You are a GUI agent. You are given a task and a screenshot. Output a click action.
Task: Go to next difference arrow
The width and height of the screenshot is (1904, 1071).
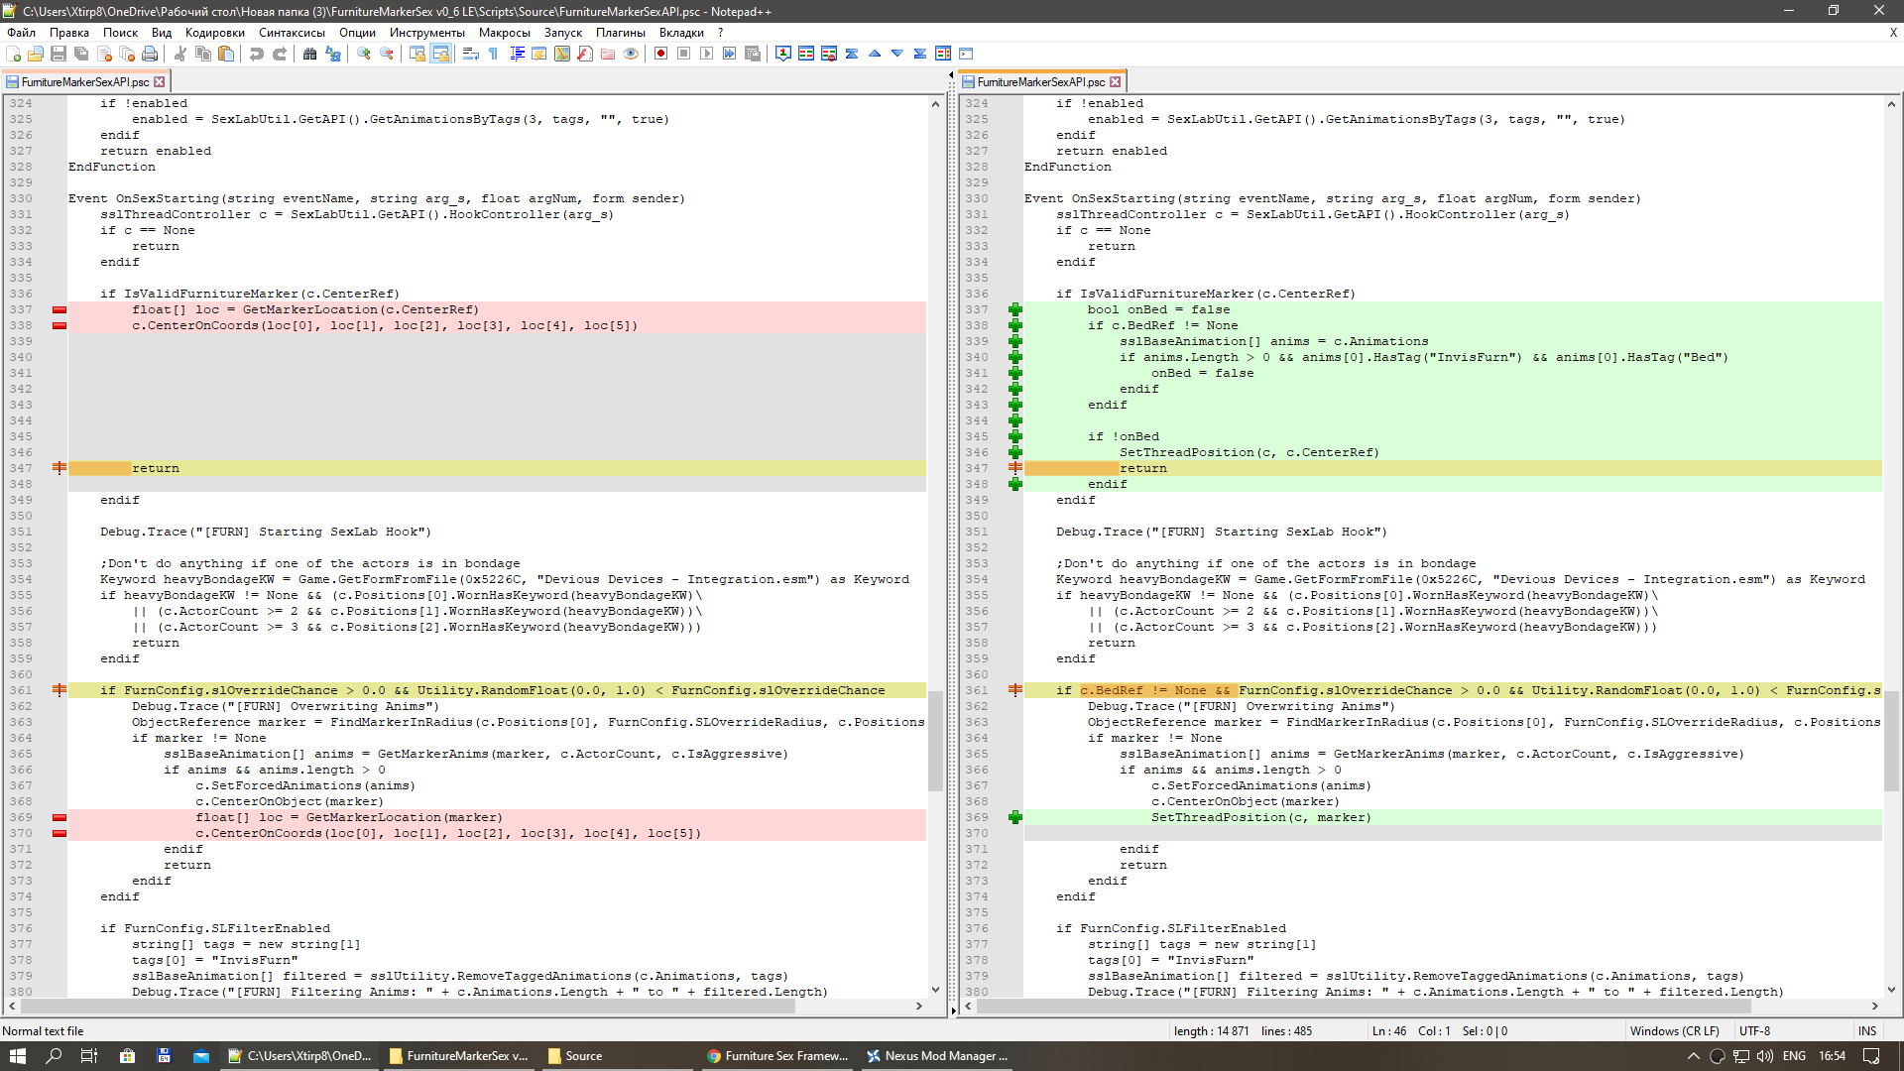[x=897, y=54]
